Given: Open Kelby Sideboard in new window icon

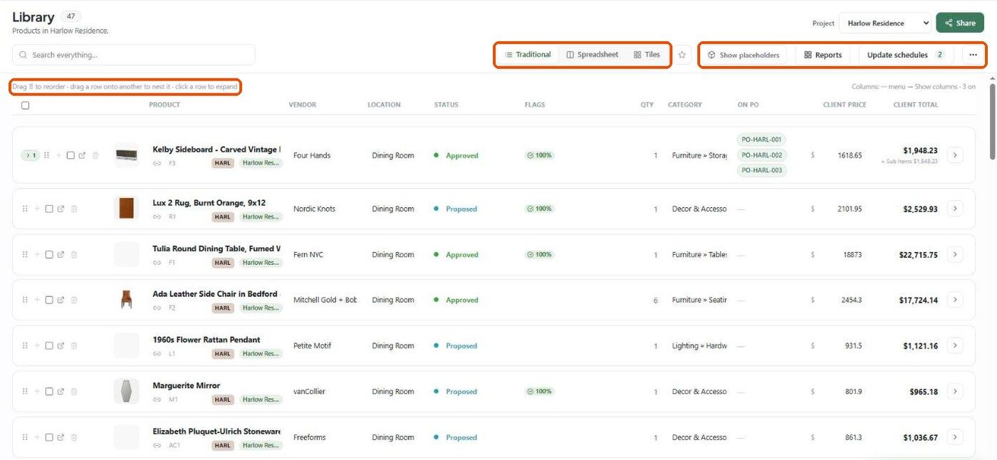Looking at the screenshot, I should pos(82,155).
